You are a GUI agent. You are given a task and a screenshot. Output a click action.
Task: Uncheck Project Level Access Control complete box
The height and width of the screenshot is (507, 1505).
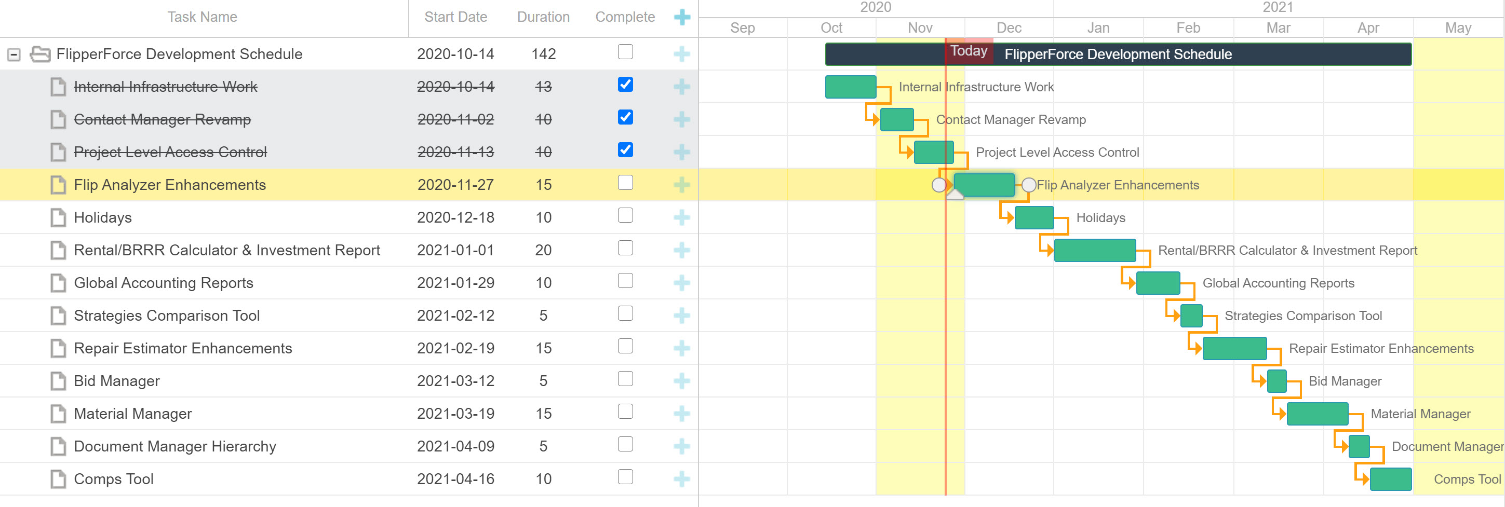[625, 150]
